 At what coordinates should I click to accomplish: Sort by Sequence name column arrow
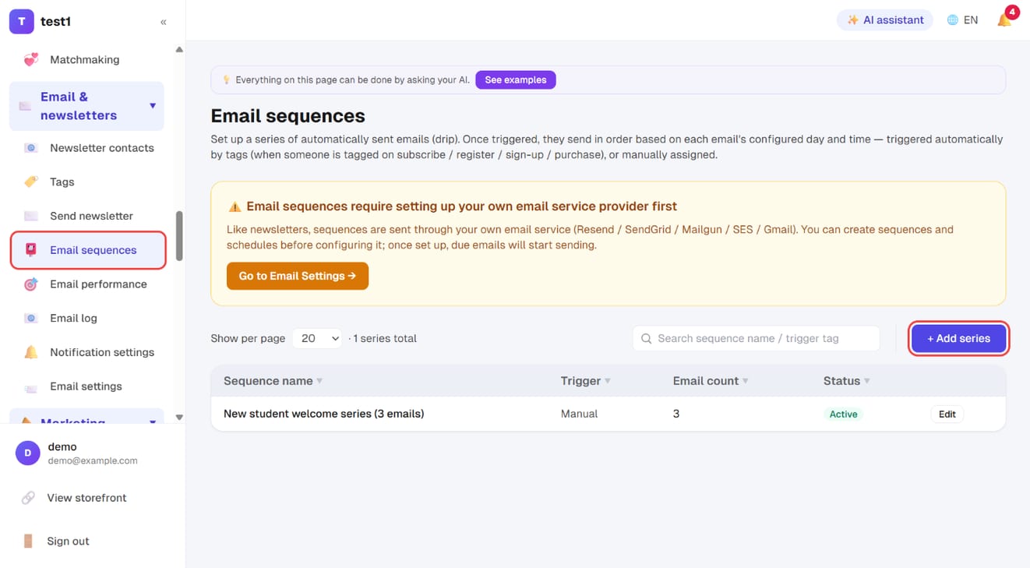pos(319,381)
